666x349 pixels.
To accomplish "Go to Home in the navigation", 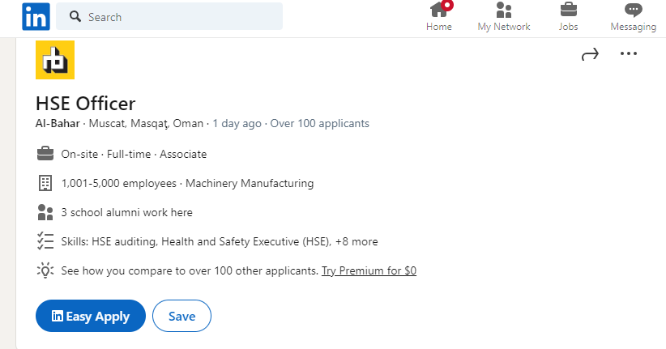I will coord(439,17).
